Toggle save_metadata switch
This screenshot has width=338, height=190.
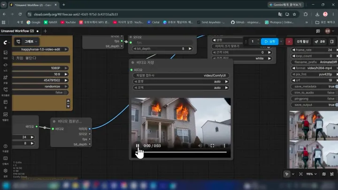point(337,86)
